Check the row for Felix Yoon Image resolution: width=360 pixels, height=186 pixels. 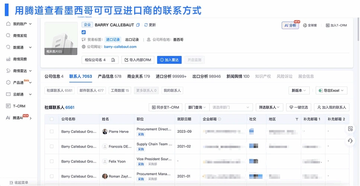52,161
